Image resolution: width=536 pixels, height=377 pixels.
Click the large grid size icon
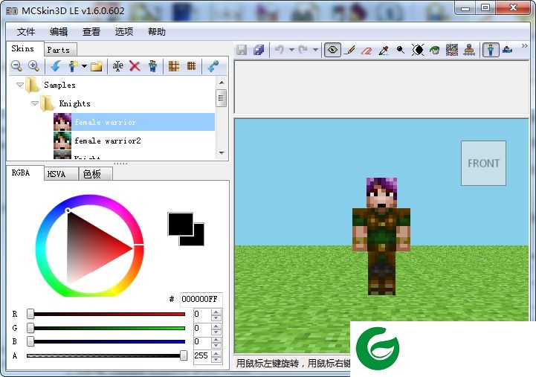coord(174,65)
